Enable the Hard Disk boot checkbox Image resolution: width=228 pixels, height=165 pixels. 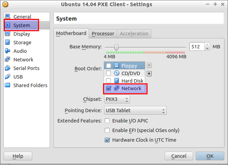pyautogui.click(x=109, y=81)
